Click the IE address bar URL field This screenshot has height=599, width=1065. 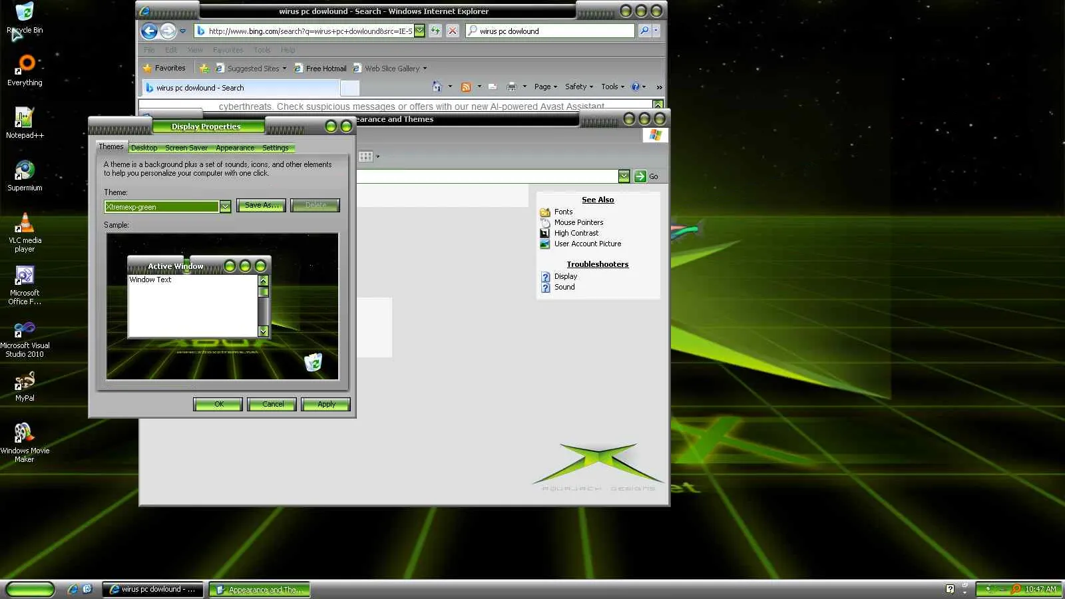pyautogui.click(x=305, y=31)
